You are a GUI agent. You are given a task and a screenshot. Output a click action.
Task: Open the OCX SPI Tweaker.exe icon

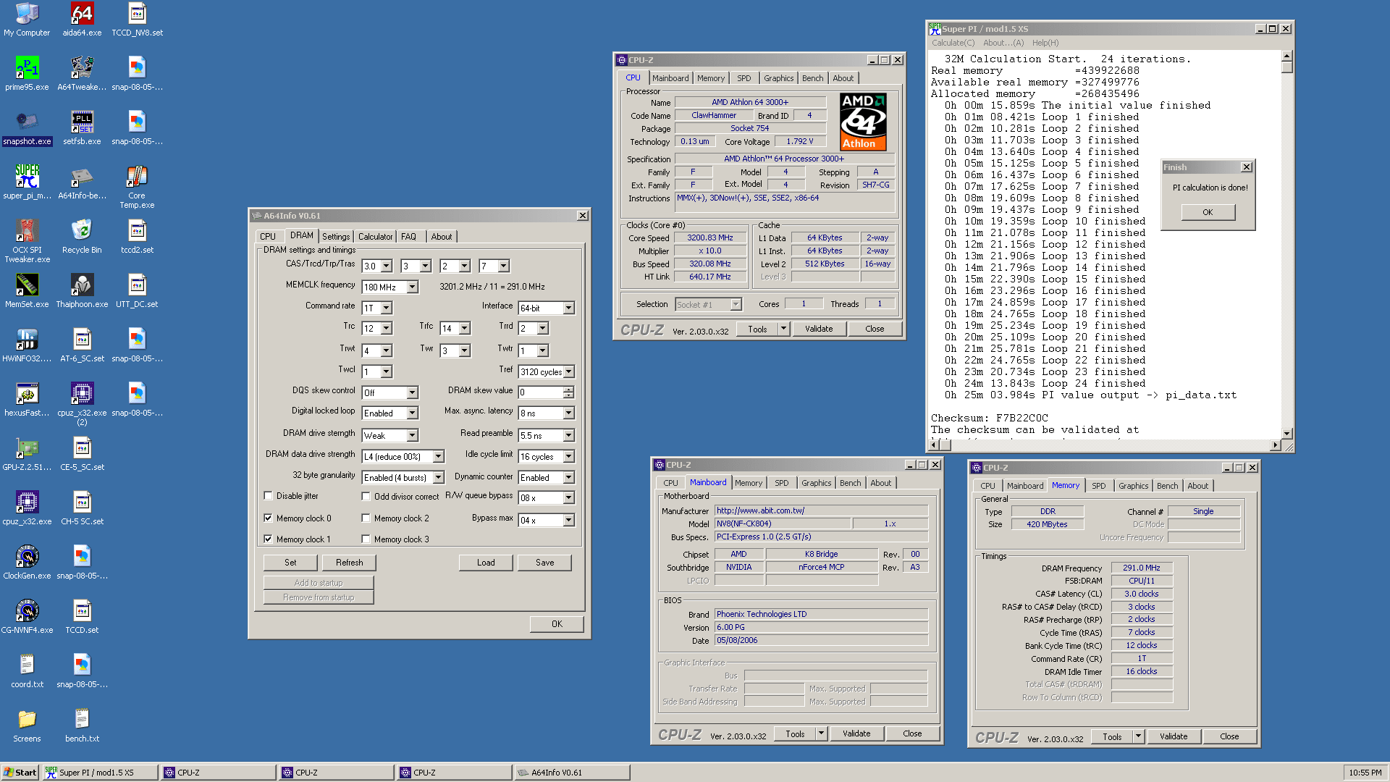click(27, 242)
